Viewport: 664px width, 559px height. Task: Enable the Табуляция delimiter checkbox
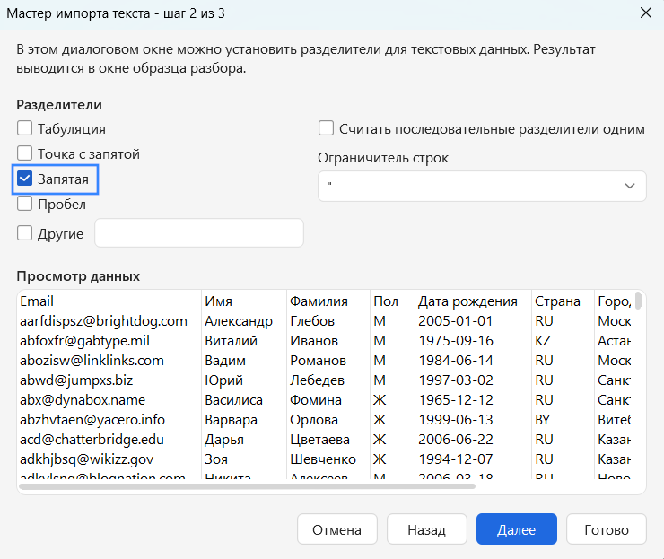25,128
